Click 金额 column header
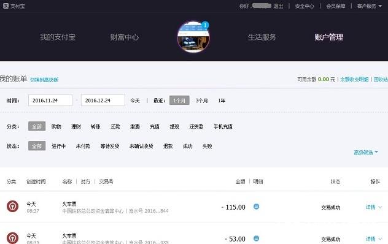Image resolution: width=388 pixels, height=244 pixels. [x=240, y=181]
